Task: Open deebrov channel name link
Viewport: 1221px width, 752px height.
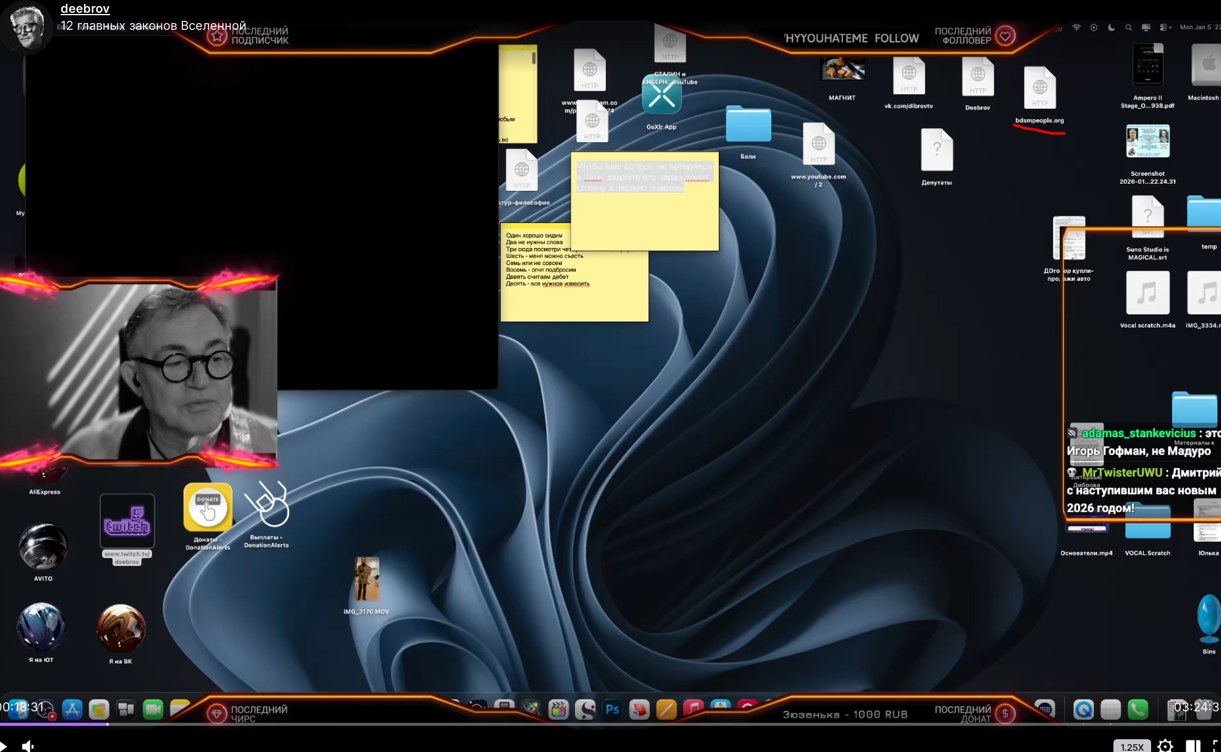Action: tap(85, 9)
